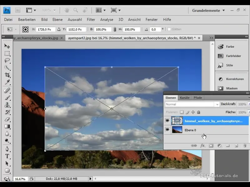This screenshot has width=250, height=187.
Task: Toggle the Glätten checkbox
Action: (x=169, y=29)
